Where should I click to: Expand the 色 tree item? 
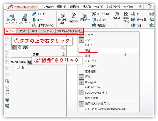[x=13, y=67]
